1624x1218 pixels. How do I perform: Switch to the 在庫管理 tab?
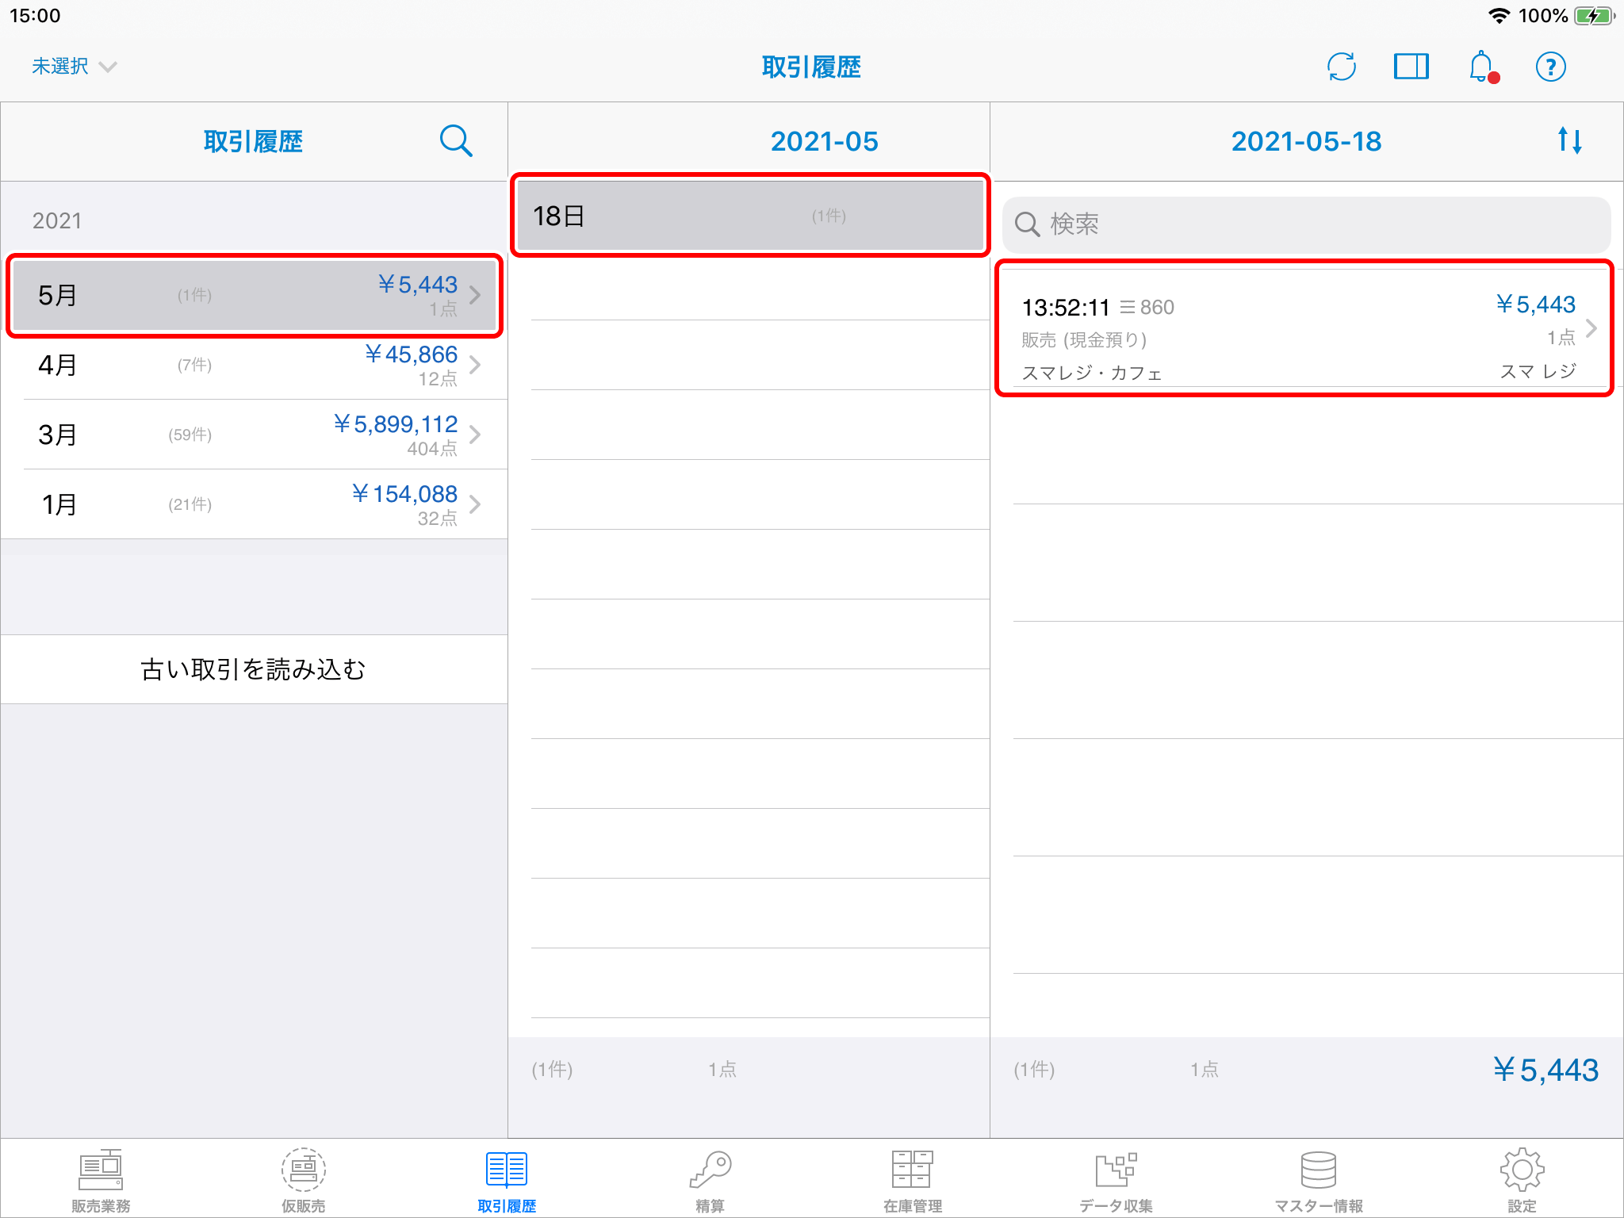[x=913, y=1180]
